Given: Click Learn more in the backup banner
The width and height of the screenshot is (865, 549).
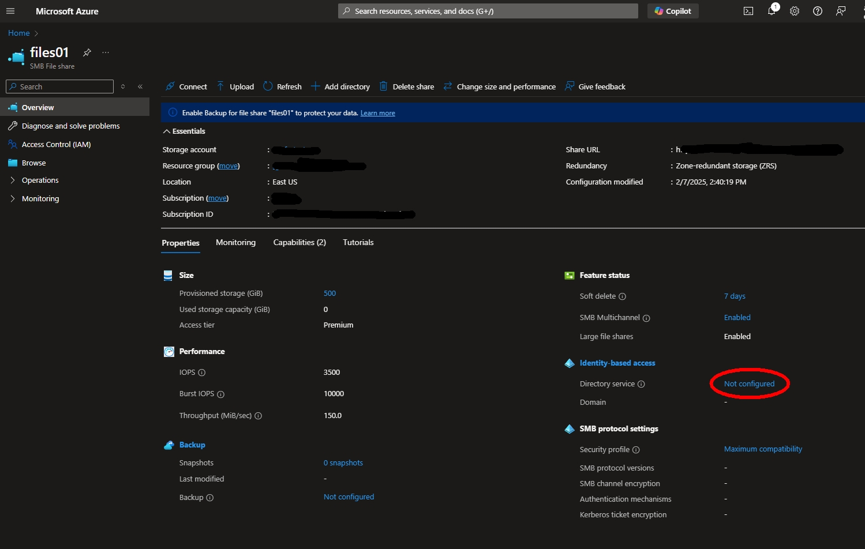Looking at the screenshot, I should 378,113.
